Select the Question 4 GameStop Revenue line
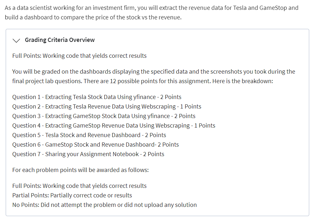Image resolution: width=313 pixels, height=218 pixels. tap(114, 126)
